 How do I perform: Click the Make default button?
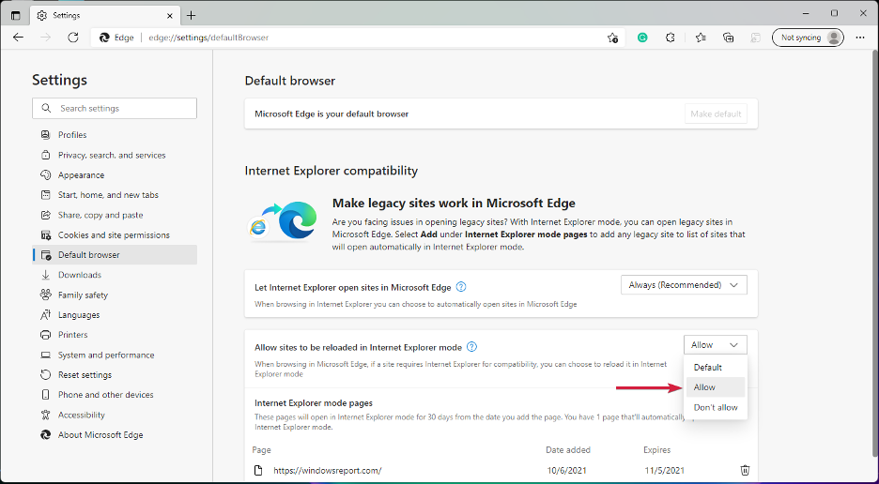[x=716, y=113]
